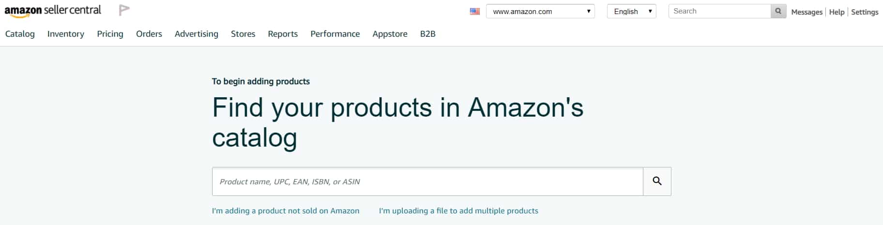Open the www.amazon.com marketplace dropdown
This screenshot has height=225, width=883.
[540, 11]
